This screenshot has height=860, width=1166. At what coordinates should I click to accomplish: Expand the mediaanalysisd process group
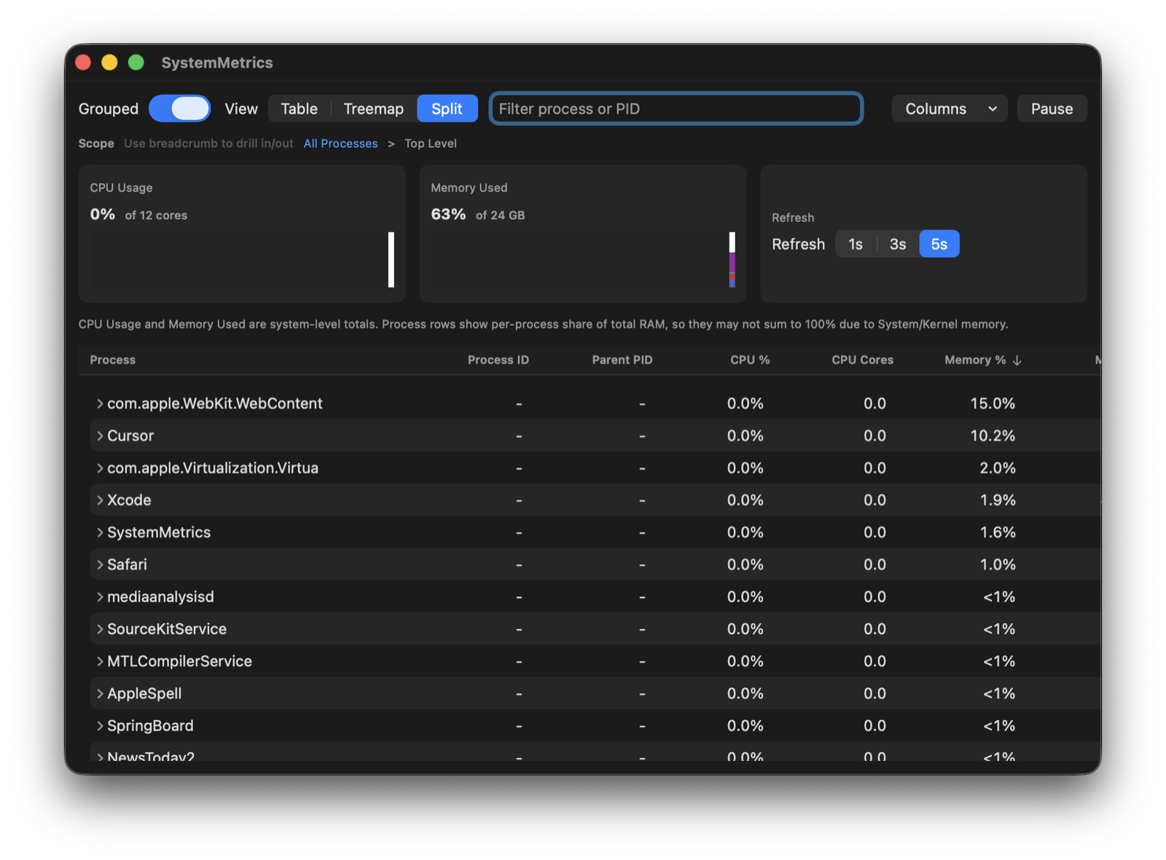(x=99, y=596)
